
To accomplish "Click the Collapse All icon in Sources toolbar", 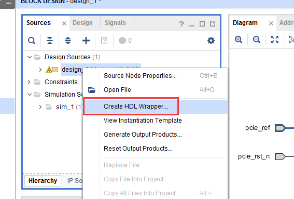I will (x=50, y=41).
